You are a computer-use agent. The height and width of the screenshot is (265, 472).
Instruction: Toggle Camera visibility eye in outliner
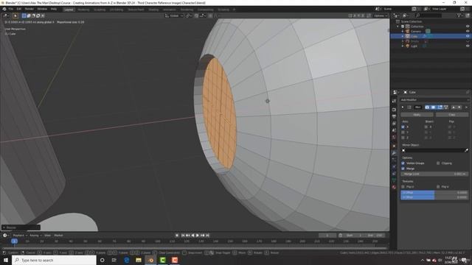click(468, 31)
